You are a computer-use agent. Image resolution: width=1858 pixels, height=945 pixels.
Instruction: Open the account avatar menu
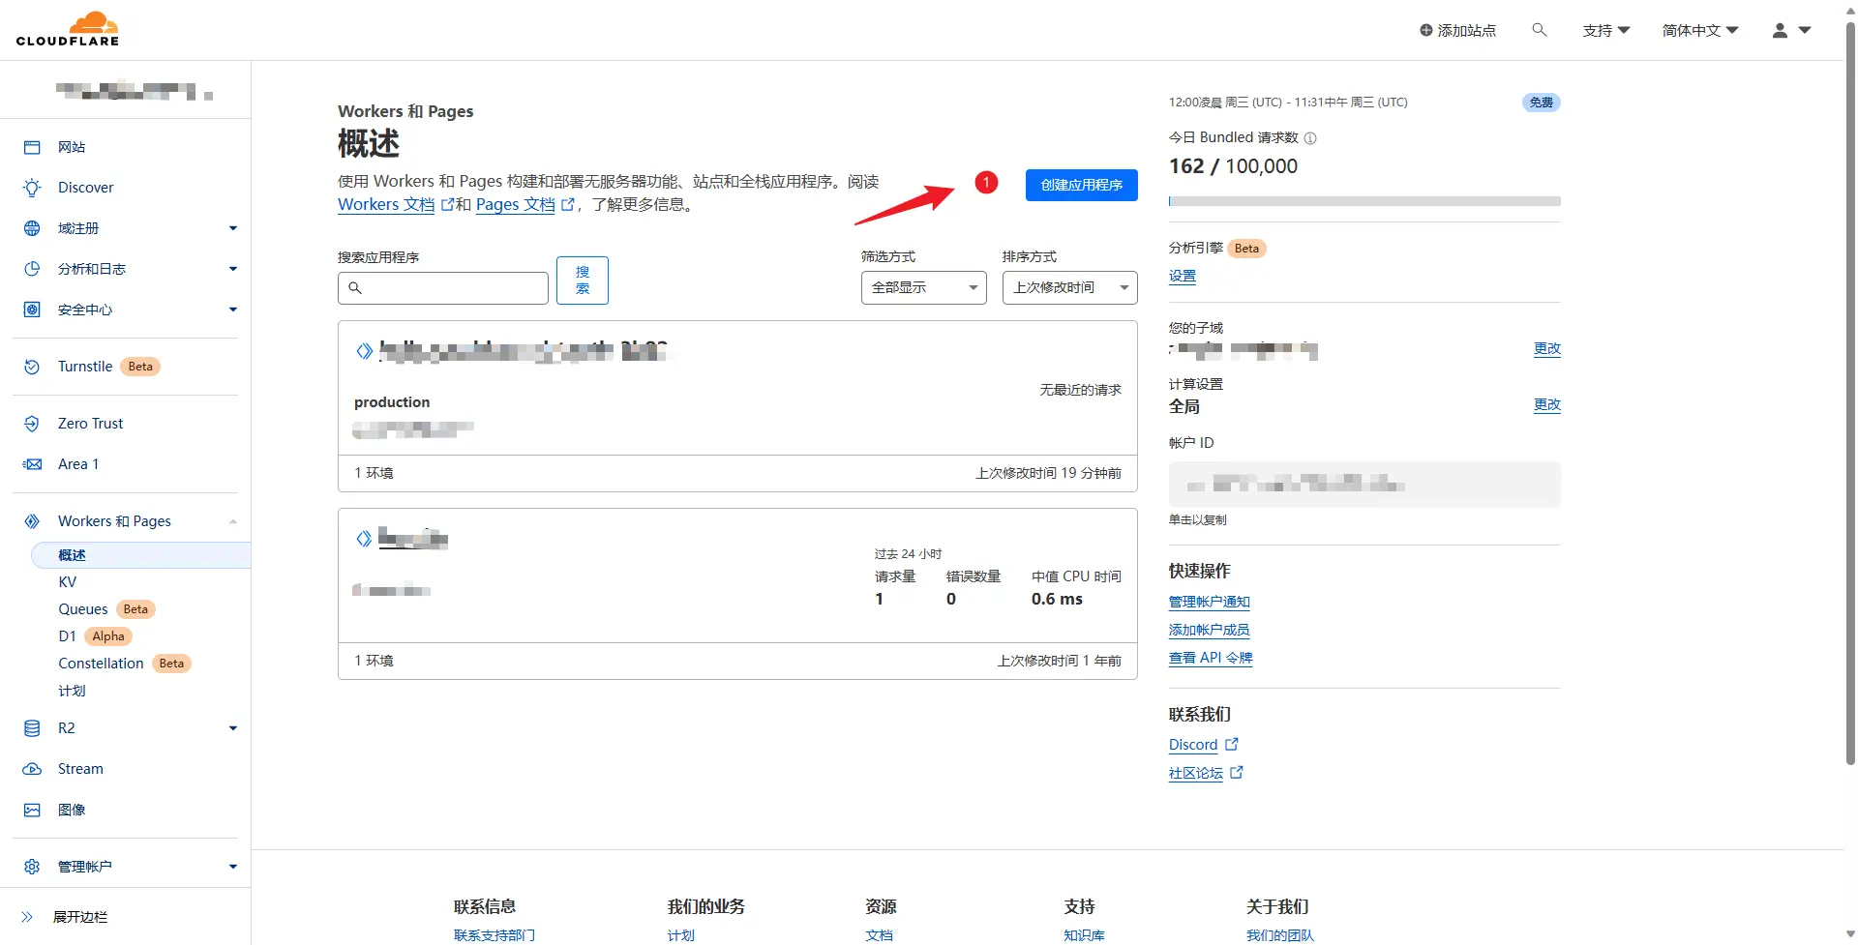[1780, 30]
